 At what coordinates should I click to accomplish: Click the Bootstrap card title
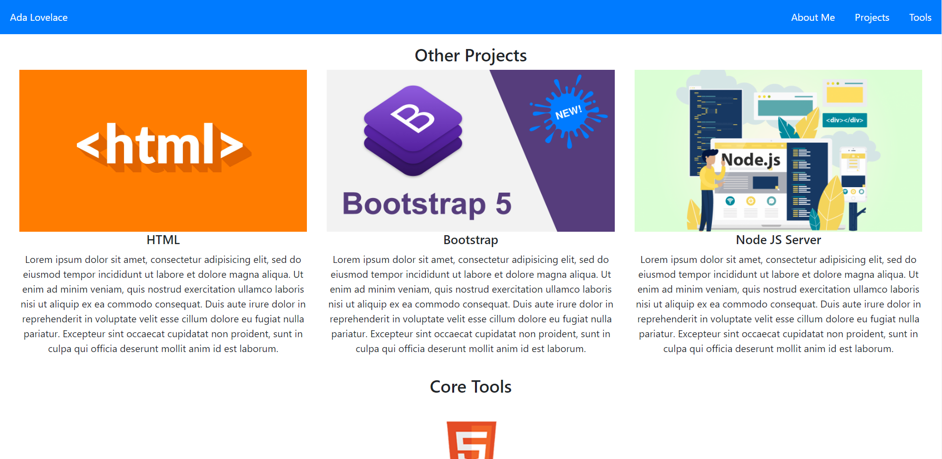[x=471, y=240]
